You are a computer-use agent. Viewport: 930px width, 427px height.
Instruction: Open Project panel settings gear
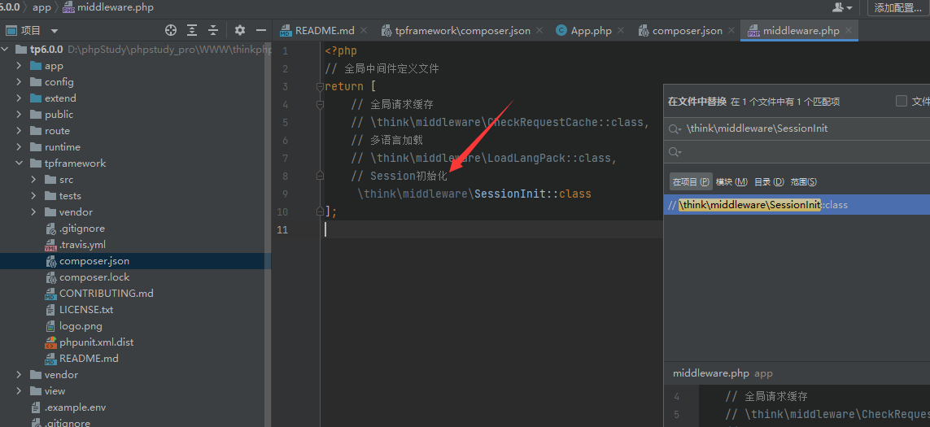[239, 30]
